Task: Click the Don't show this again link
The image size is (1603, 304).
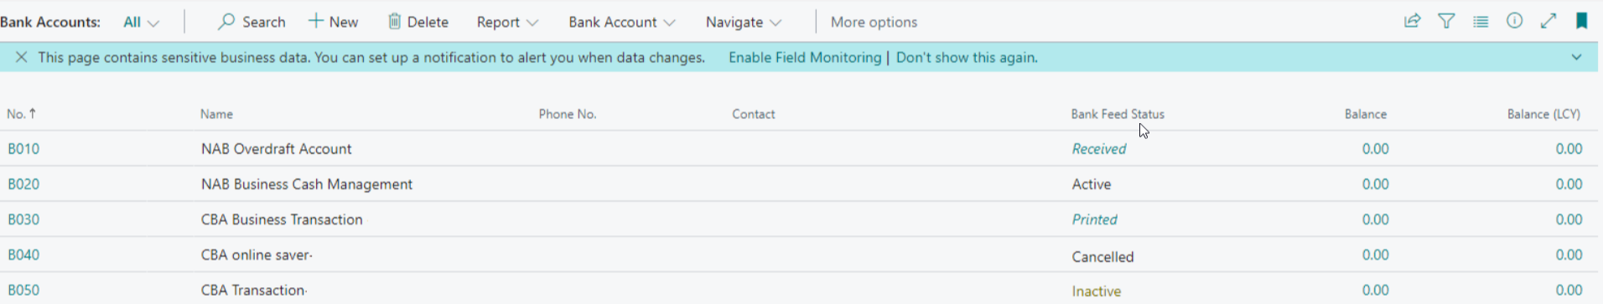Action: tap(967, 57)
